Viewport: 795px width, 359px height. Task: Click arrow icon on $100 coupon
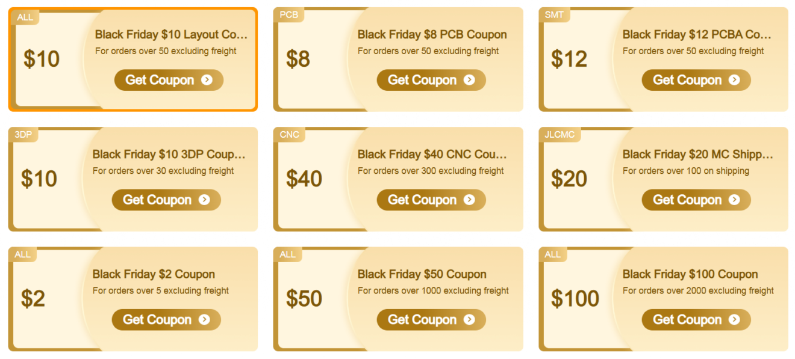[734, 319]
